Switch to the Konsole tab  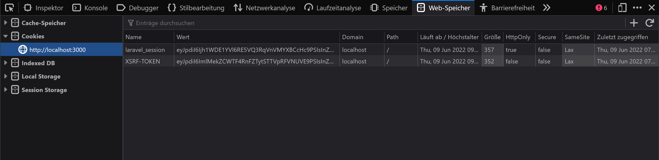pyautogui.click(x=90, y=8)
